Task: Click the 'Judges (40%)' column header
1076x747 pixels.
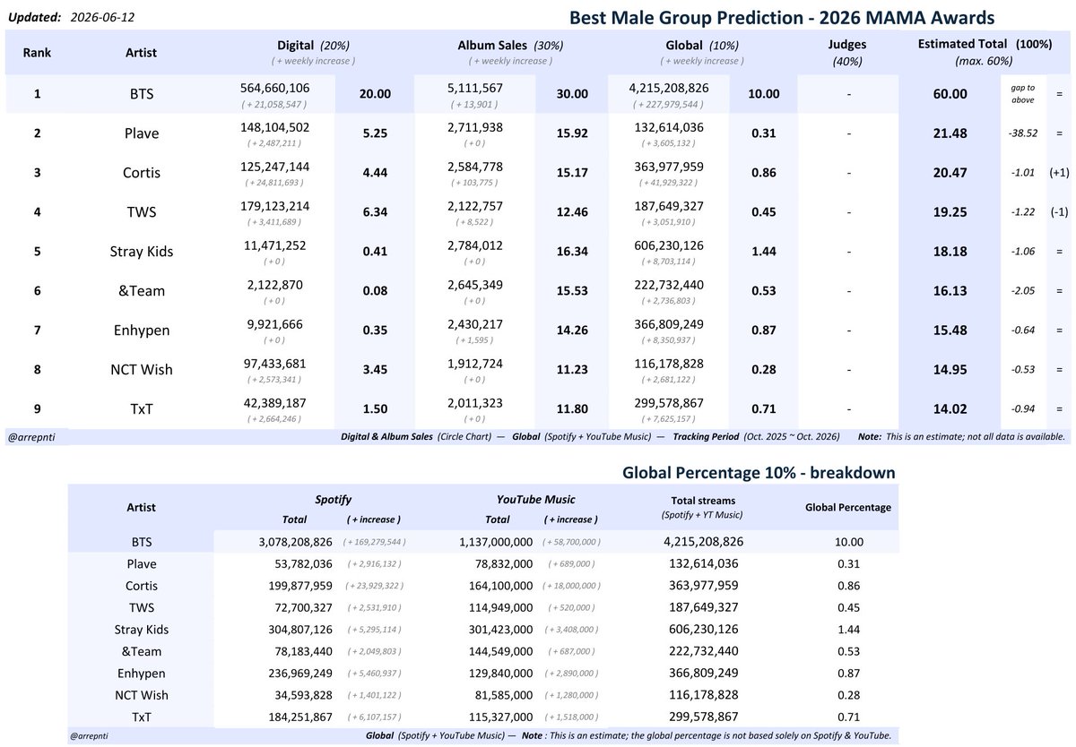Action: point(848,53)
